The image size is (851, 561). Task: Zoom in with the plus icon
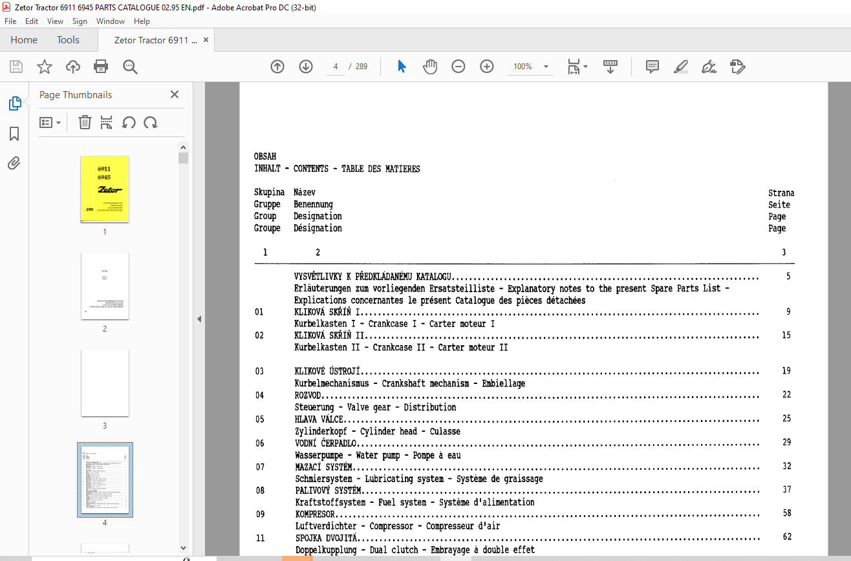coord(487,67)
